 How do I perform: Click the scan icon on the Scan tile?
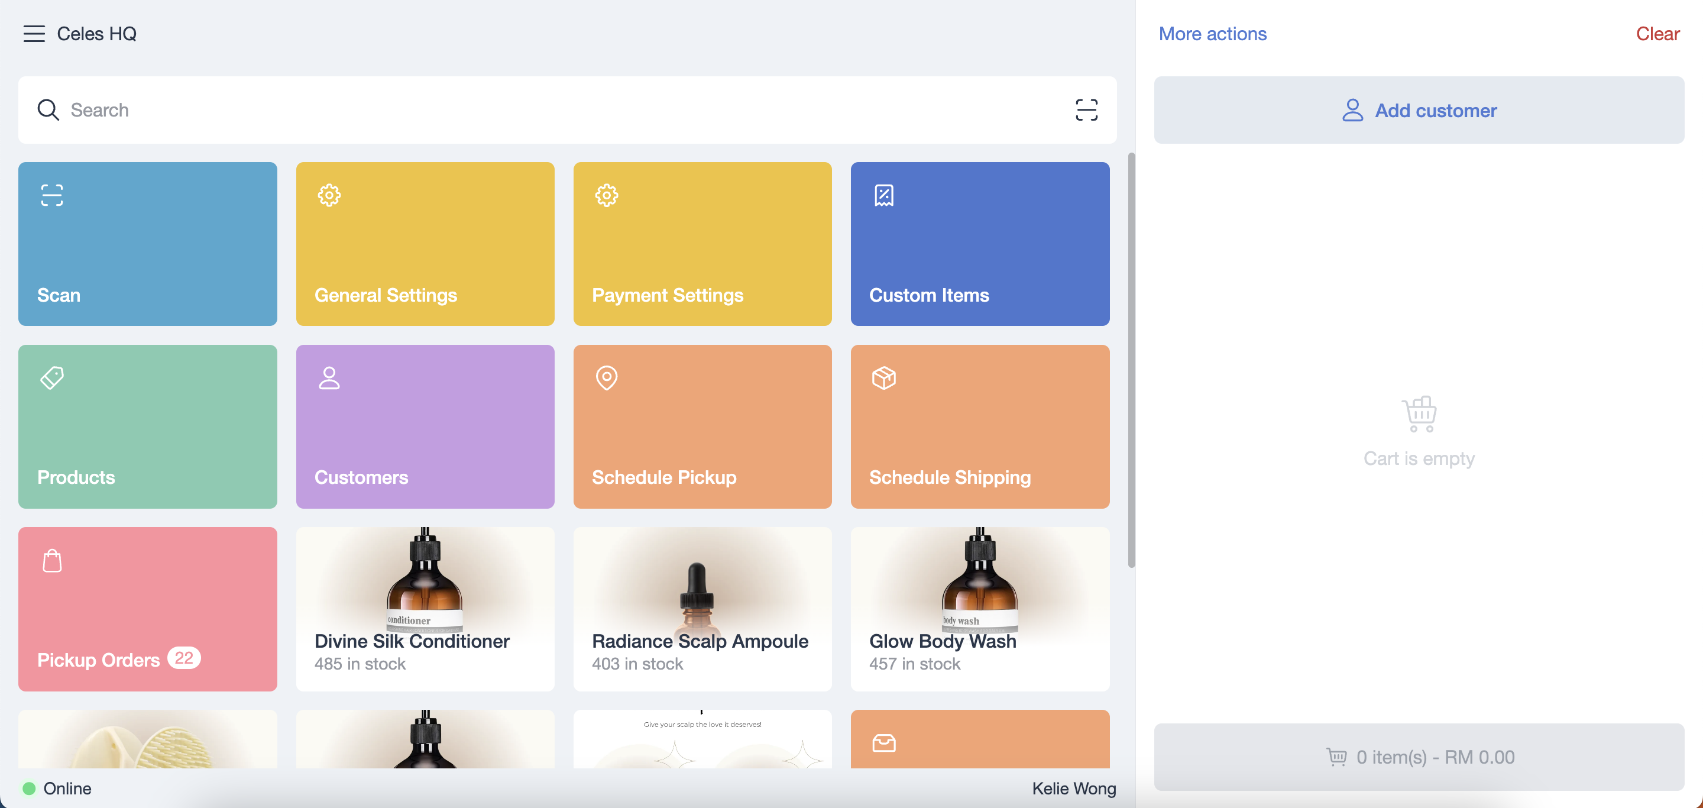point(51,195)
